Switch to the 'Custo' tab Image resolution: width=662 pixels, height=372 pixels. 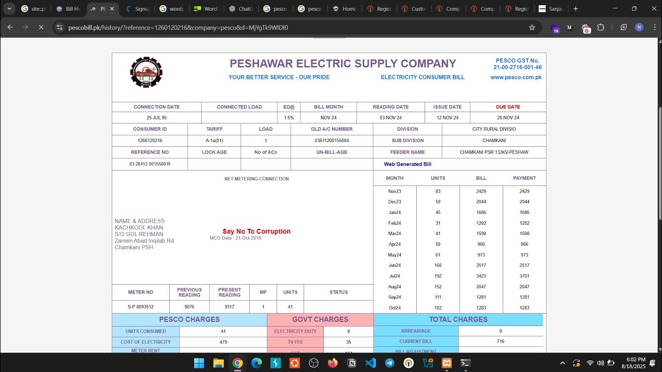[414, 9]
